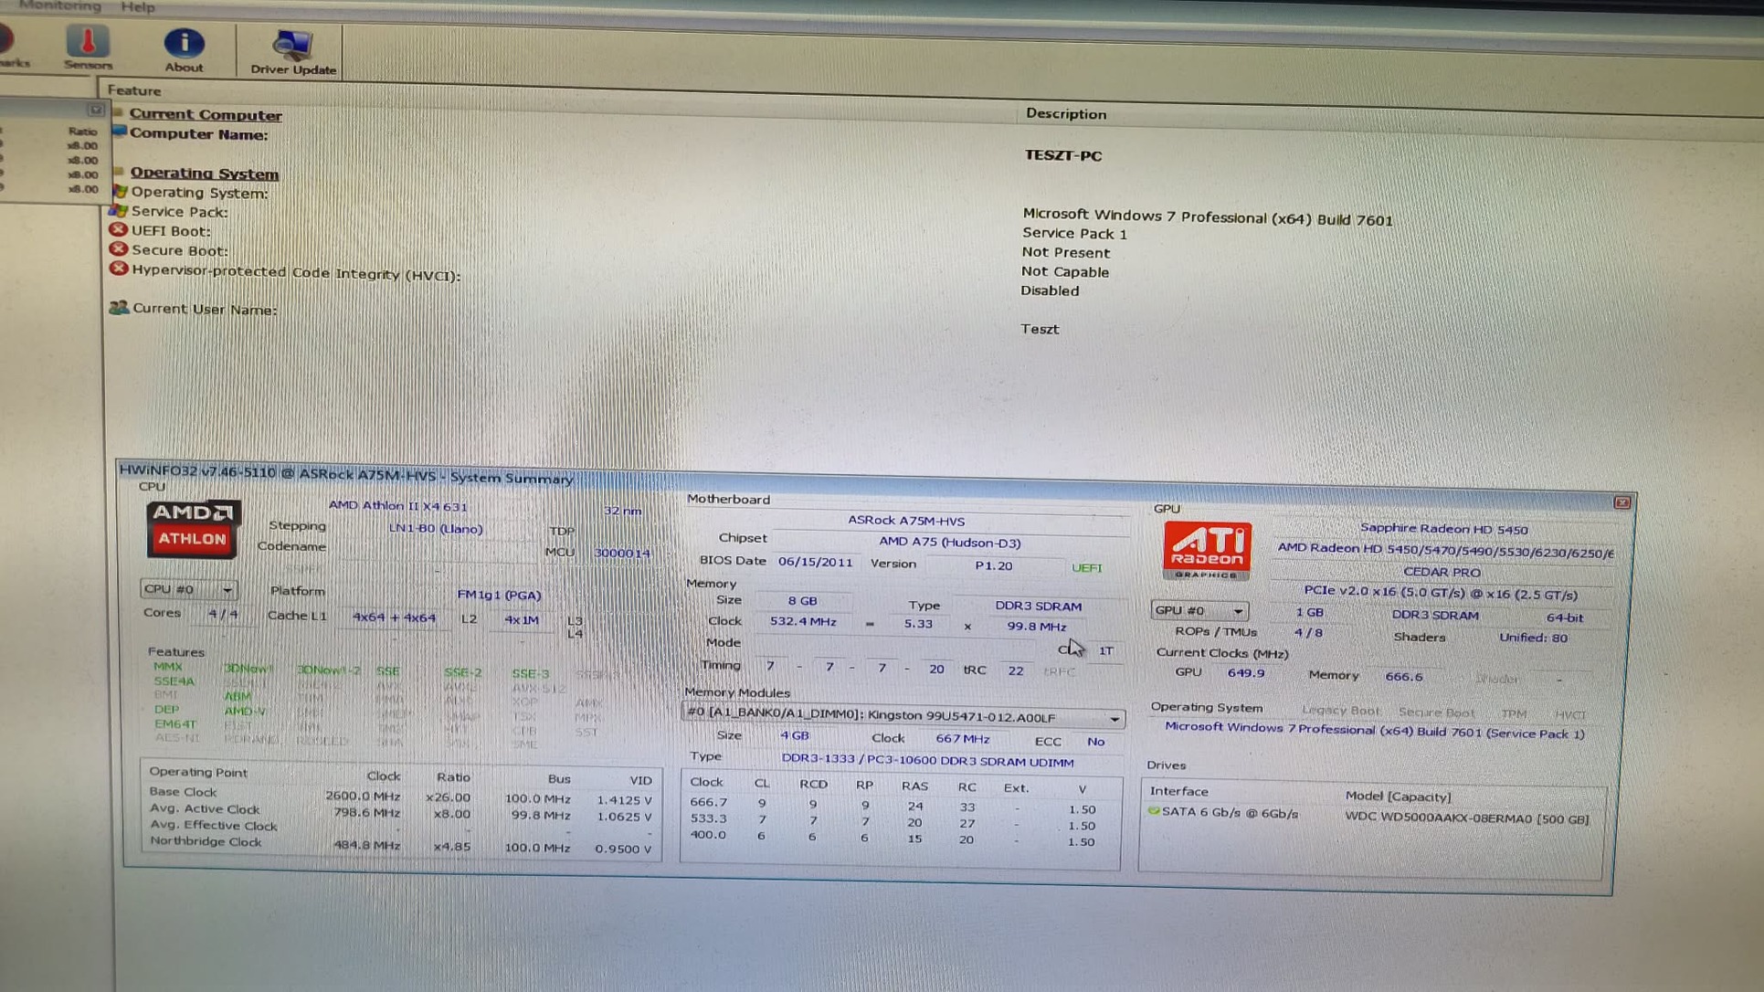1764x992 pixels.
Task: Click red X icon beside UEFI Boot
Action: [x=118, y=230]
